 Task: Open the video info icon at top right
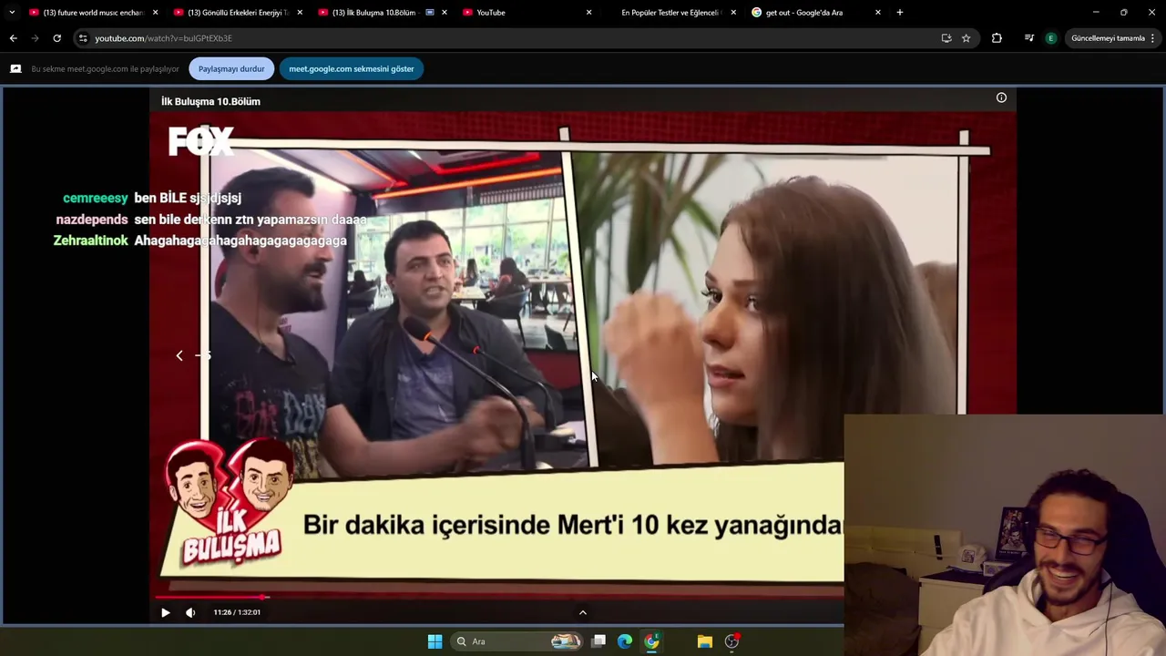pos(1001,97)
